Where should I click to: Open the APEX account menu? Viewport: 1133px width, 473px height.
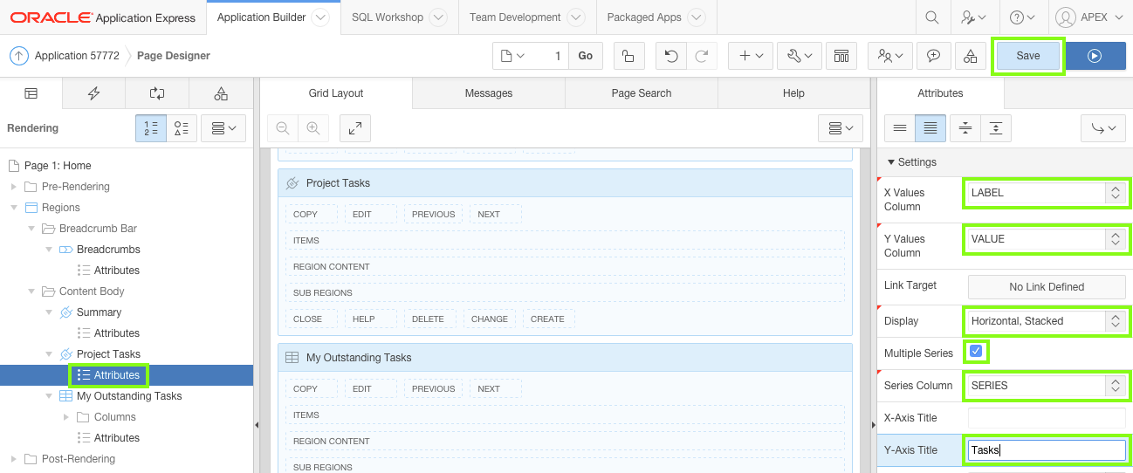[x=1088, y=17]
